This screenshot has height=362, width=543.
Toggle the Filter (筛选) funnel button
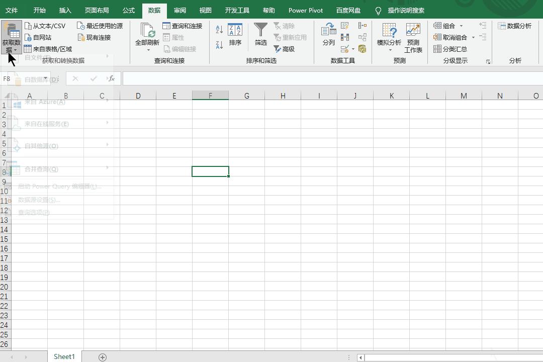tap(261, 34)
